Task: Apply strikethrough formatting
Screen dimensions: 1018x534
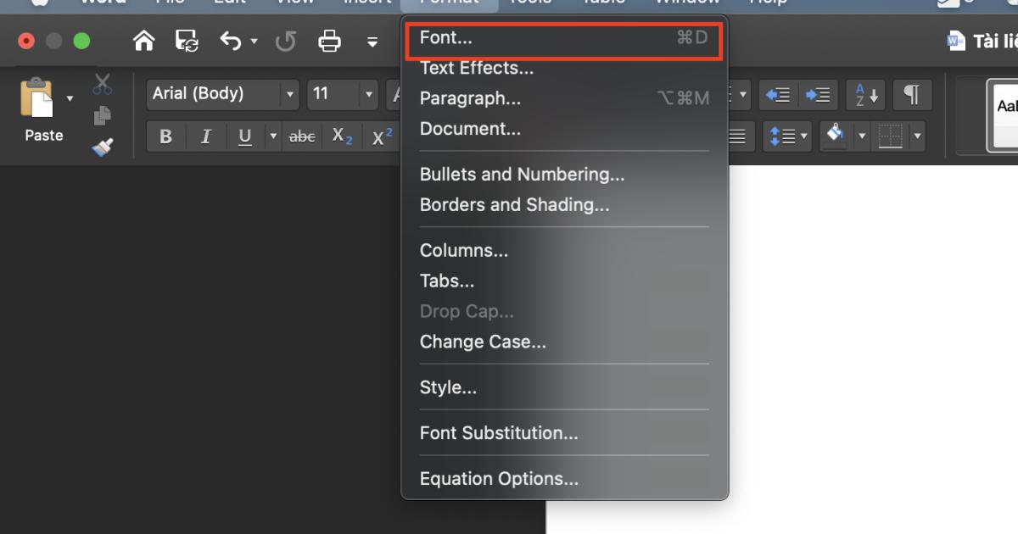Action: (x=302, y=136)
